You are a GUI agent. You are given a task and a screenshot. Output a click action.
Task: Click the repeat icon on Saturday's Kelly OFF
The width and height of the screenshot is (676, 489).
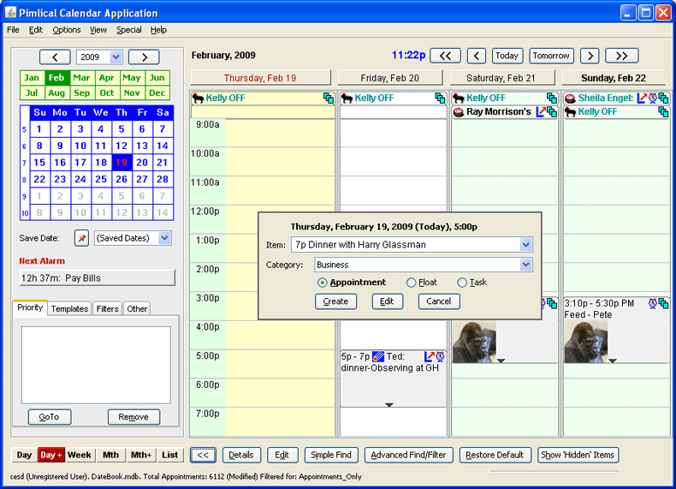pos(552,98)
